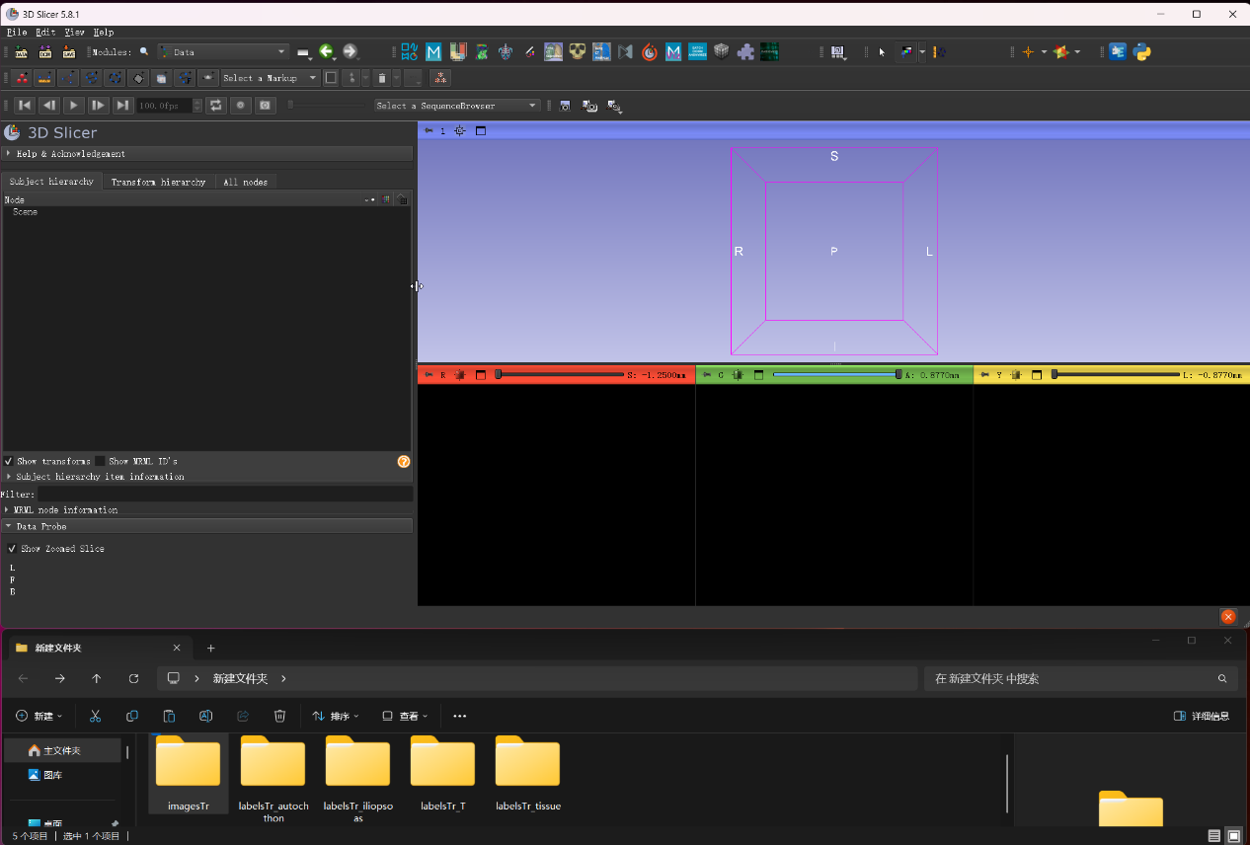Select the imagesTr folder in File Explorer
The width and height of the screenshot is (1250, 845).
(189, 775)
